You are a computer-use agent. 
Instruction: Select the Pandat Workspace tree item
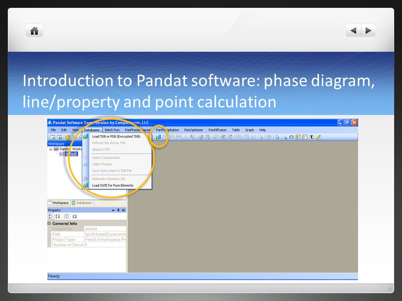tap(71, 149)
